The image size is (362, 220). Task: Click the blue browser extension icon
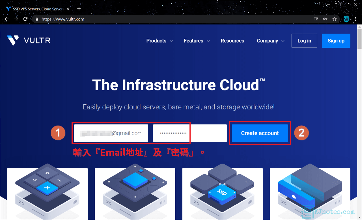pyautogui.click(x=346, y=19)
